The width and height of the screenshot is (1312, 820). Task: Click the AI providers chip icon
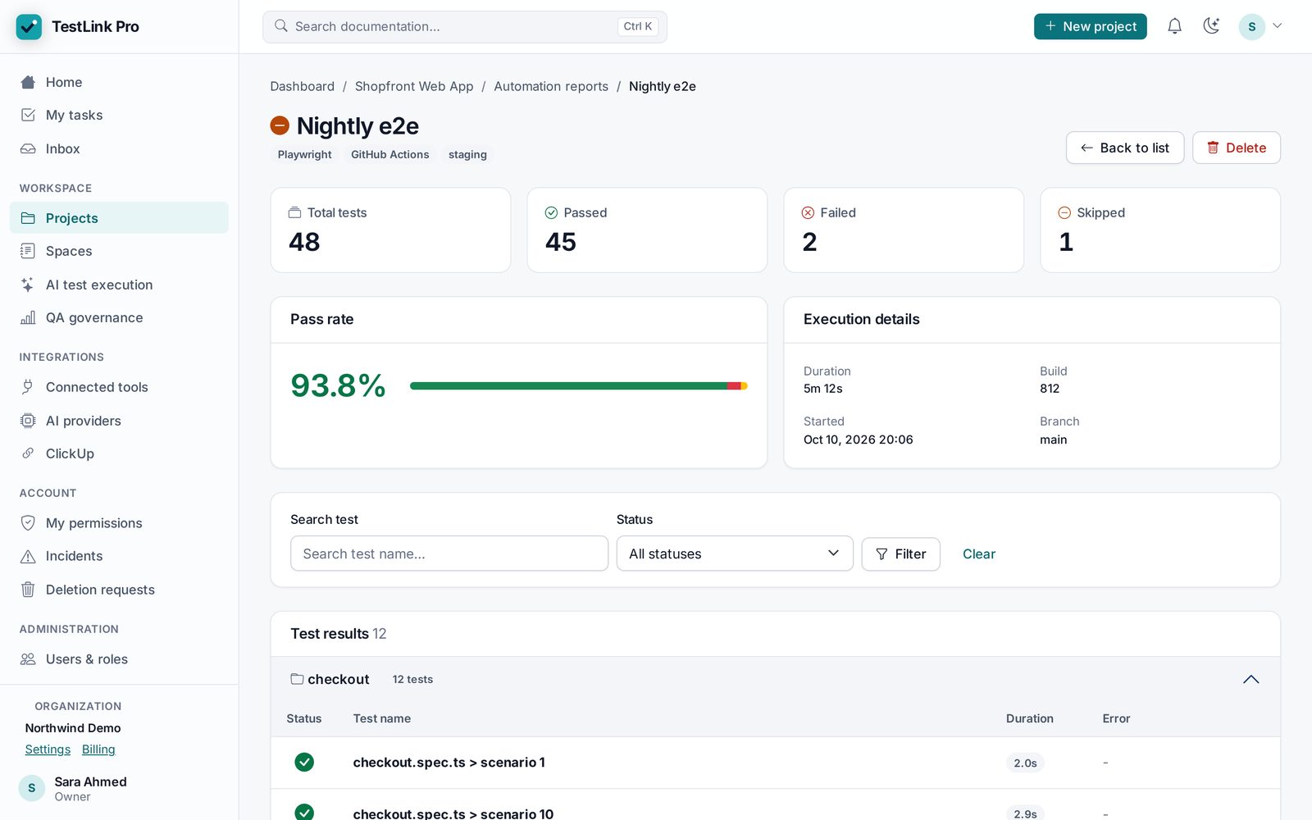28,421
